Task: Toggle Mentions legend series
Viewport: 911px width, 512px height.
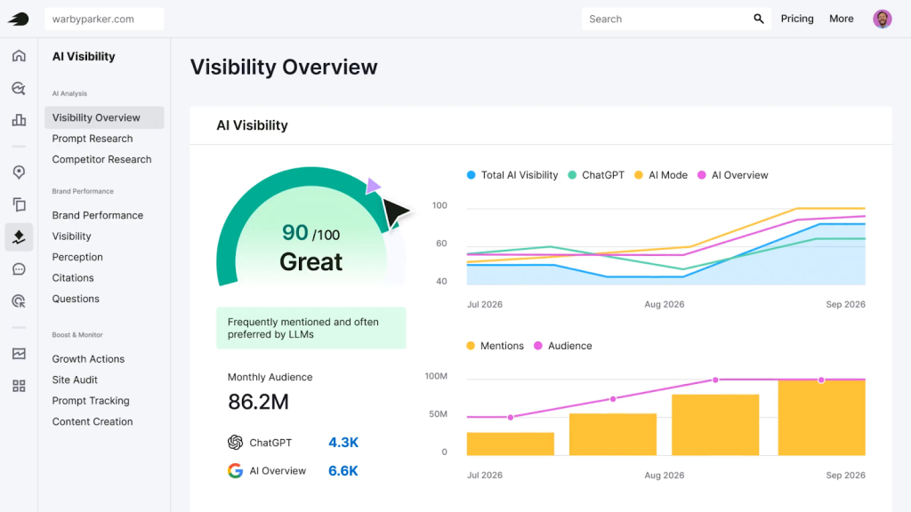Action: [x=495, y=346]
